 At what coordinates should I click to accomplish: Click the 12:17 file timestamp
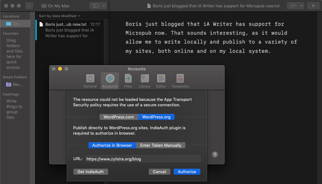coord(95,24)
